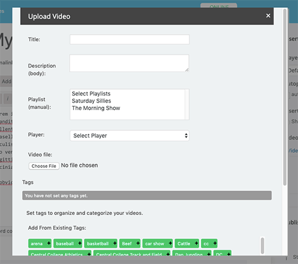Click the Beef tag label
Image resolution: width=298 pixels, height=264 pixels.
(127, 244)
